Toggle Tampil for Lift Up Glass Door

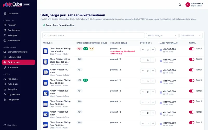pyautogui.click(x=192, y=59)
